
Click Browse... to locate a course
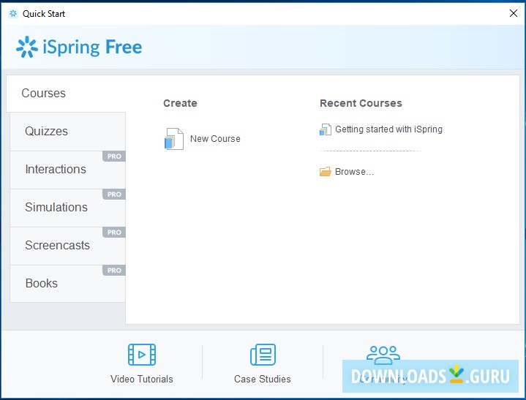pos(354,172)
